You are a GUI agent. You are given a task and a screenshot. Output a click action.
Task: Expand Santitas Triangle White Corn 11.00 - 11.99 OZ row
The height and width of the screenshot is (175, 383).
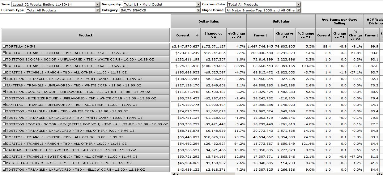tap(4, 85)
